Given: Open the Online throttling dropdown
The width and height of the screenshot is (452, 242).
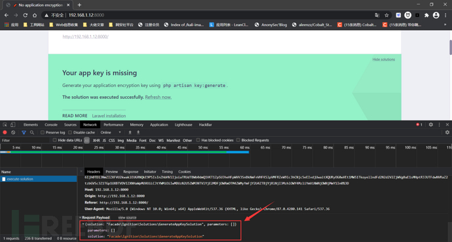Looking at the screenshot, I should coord(111,132).
